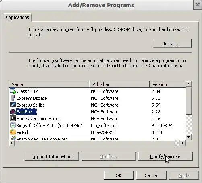
Task: Click the Prism Video File Converter icon
Action: coord(13,138)
